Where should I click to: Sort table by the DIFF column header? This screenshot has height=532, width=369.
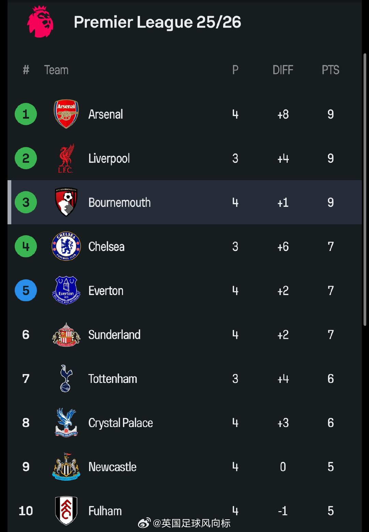click(x=283, y=70)
